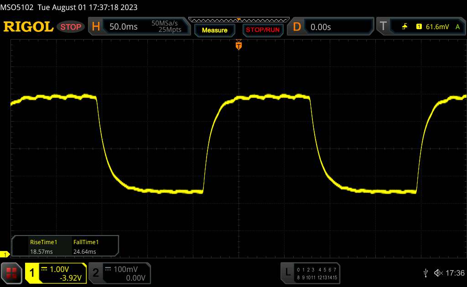Select the 50.0ms timebase value
This screenshot has width=467, height=287.
click(x=123, y=27)
